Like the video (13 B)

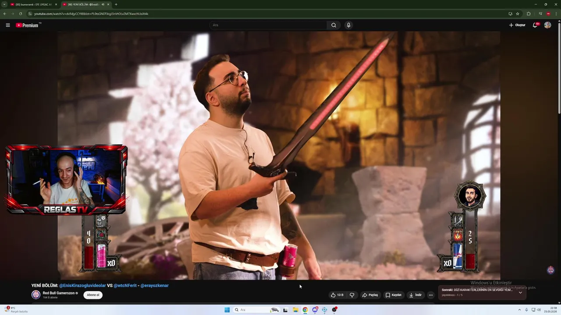pyautogui.click(x=337, y=295)
